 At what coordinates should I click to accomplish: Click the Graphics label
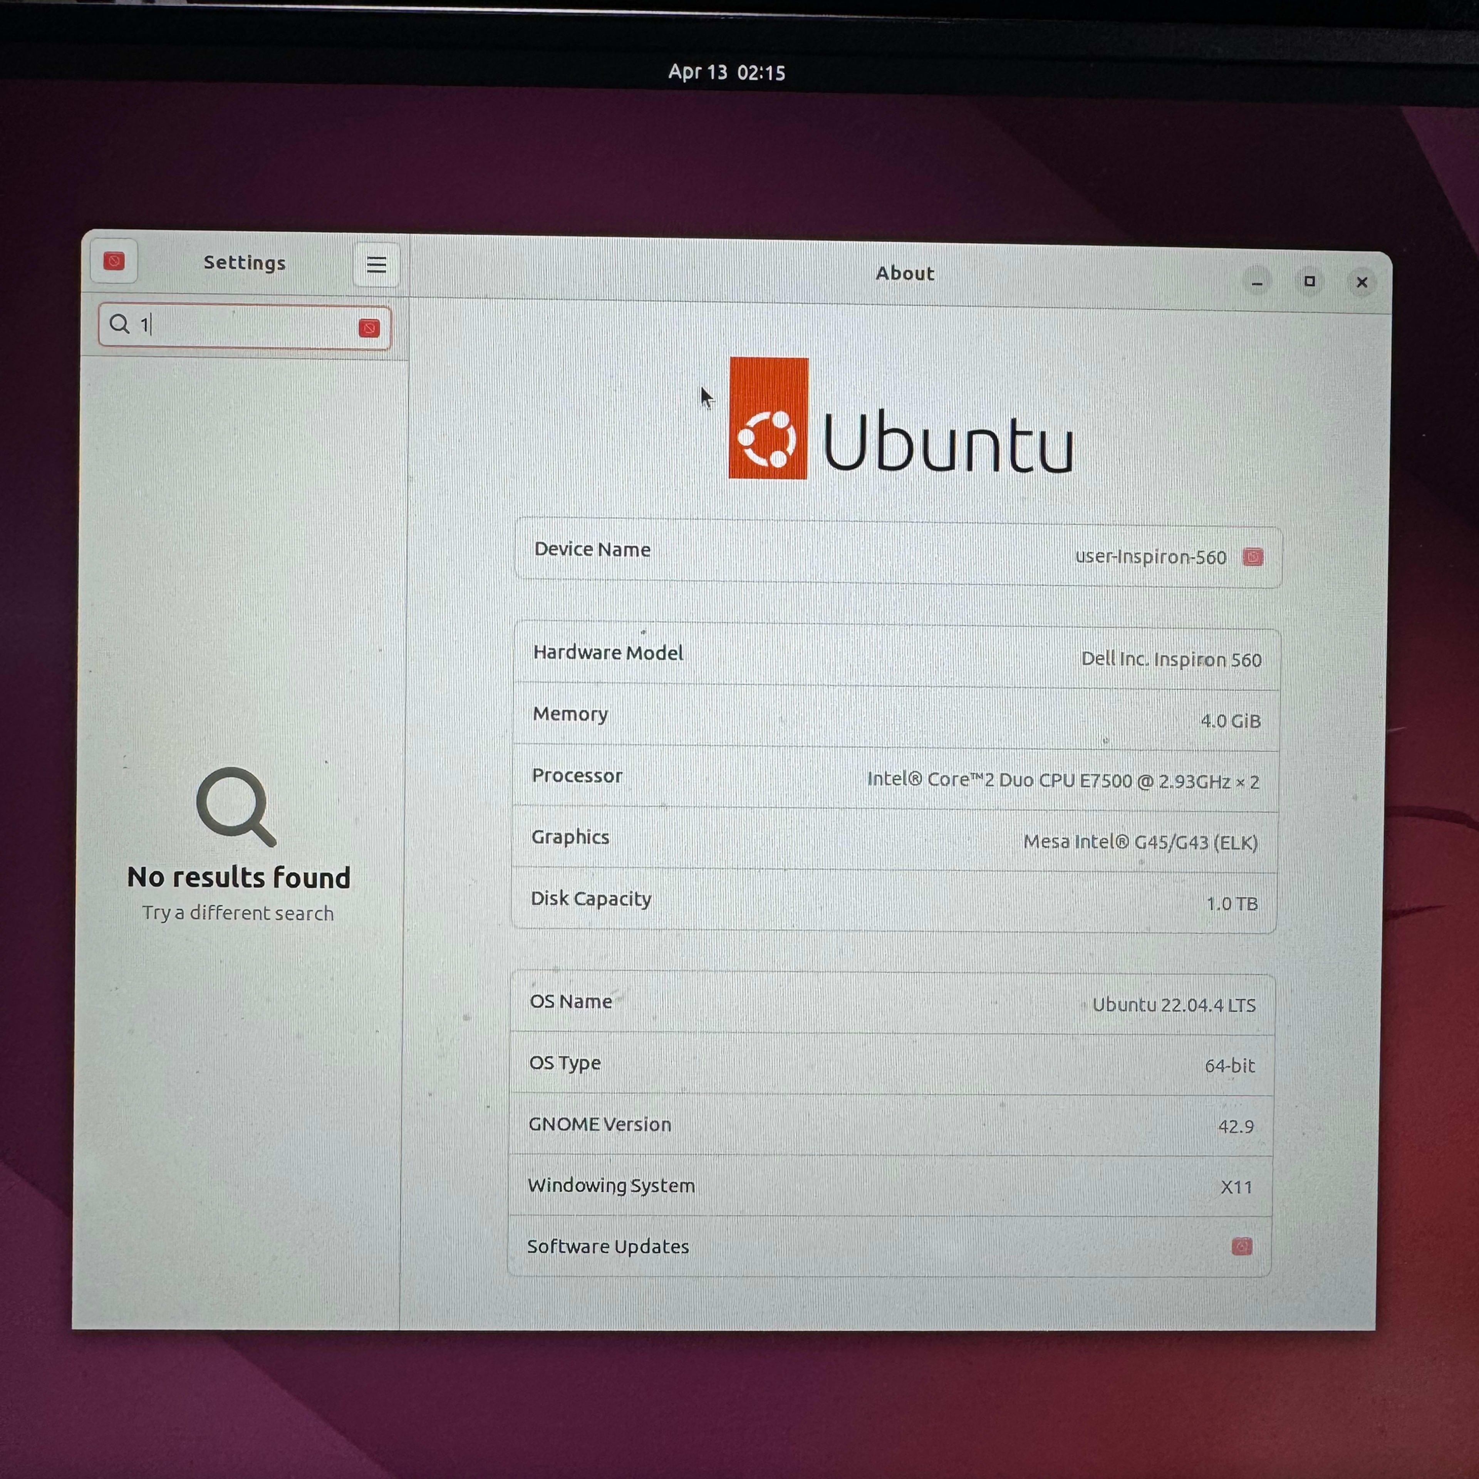570,837
